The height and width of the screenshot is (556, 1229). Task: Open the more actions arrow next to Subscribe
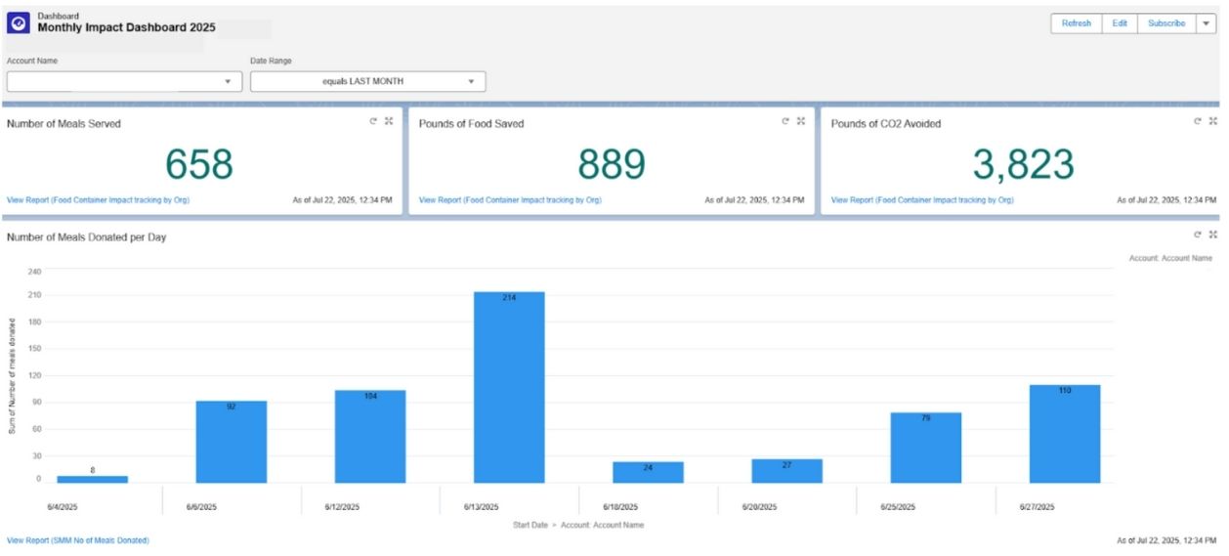pos(1206,23)
